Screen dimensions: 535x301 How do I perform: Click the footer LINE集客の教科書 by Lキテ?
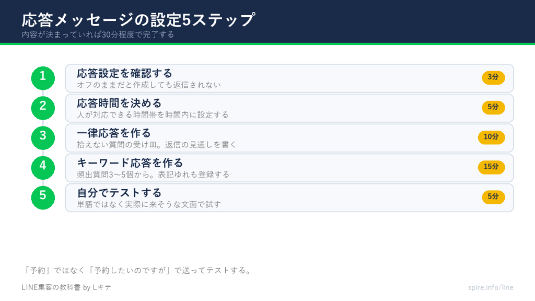pos(66,287)
